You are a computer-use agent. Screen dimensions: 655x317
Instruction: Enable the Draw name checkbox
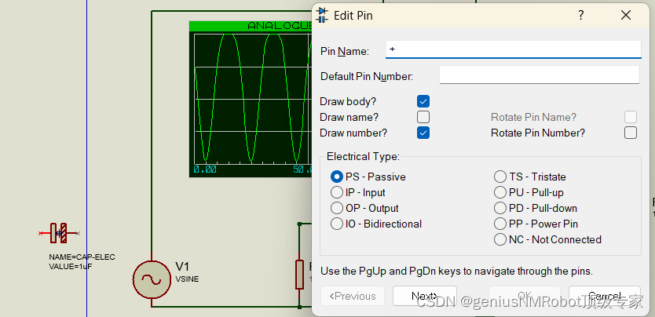pyautogui.click(x=423, y=117)
